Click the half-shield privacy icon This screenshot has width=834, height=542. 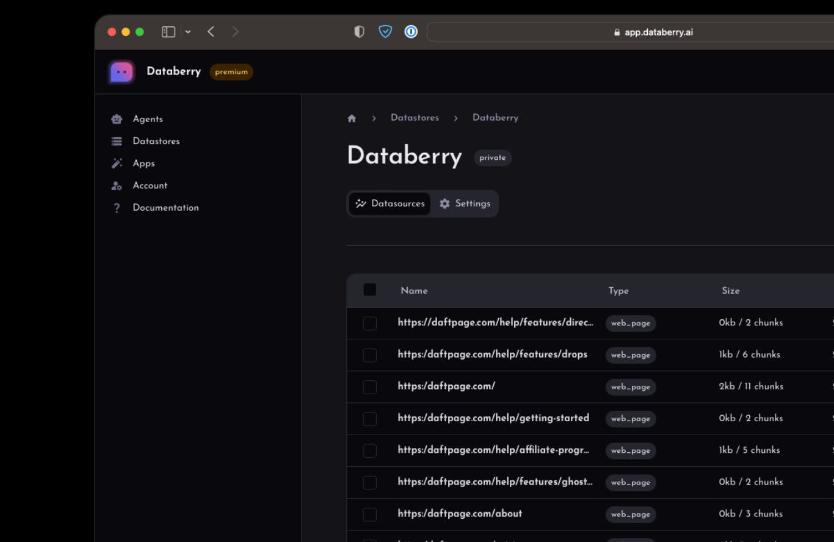[x=359, y=32]
